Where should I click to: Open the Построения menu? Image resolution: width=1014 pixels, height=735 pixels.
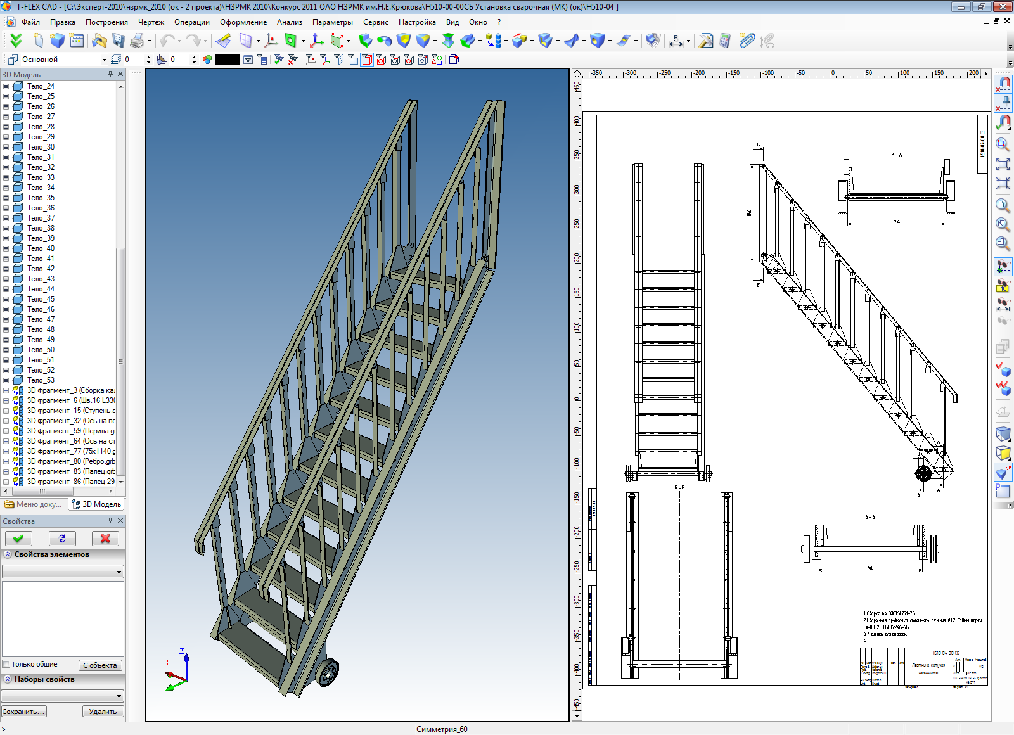(x=106, y=22)
